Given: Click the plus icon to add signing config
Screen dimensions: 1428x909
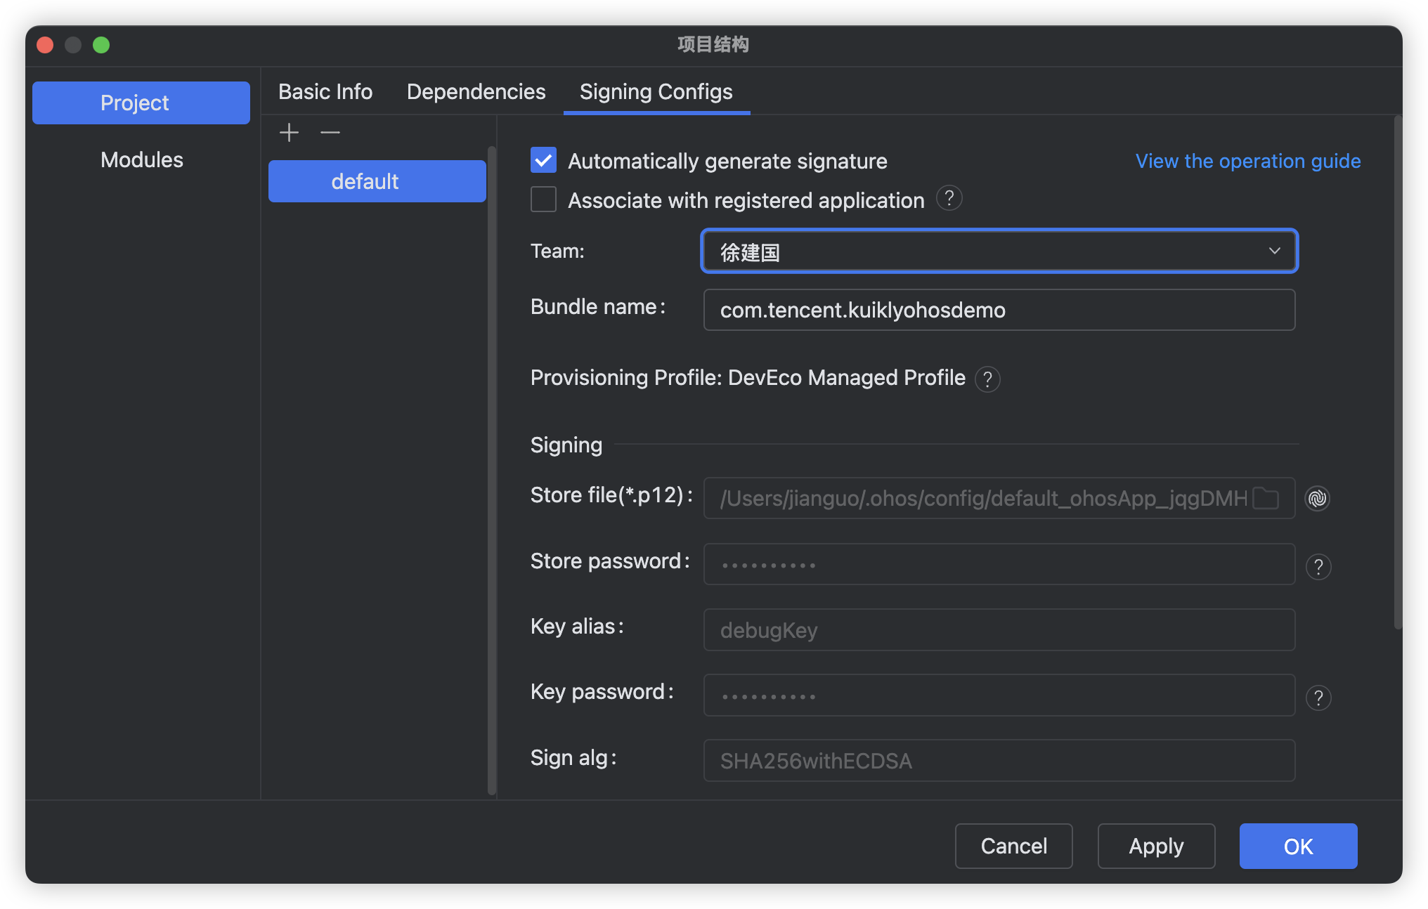Looking at the screenshot, I should click(289, 132).
